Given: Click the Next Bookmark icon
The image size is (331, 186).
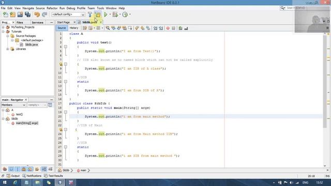Looking at the screenshot, I should (x=143, y=28).
